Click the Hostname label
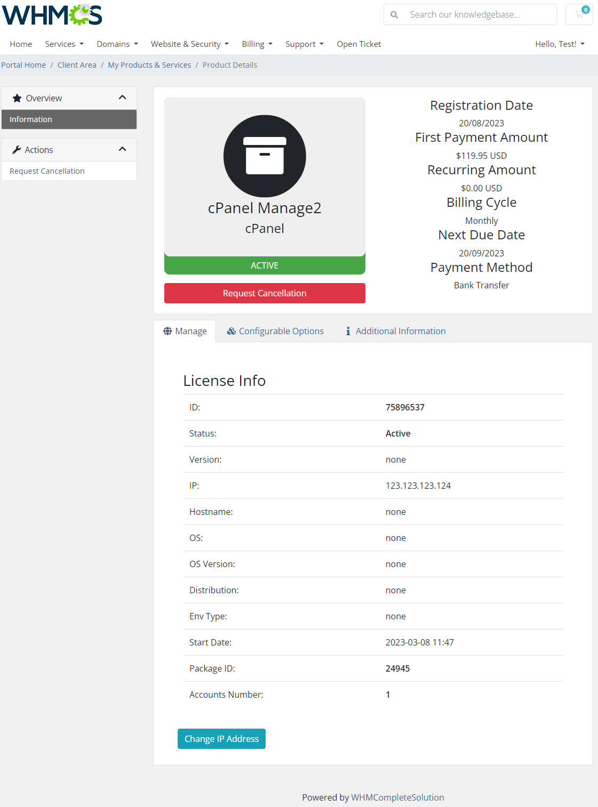Screen dimensions: 598x807 tap(211, 512)
